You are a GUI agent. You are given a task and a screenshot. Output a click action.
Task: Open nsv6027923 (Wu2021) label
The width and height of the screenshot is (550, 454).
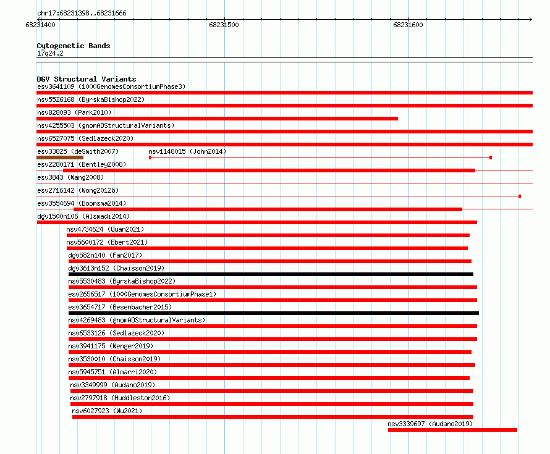click(x=107, y=411)
